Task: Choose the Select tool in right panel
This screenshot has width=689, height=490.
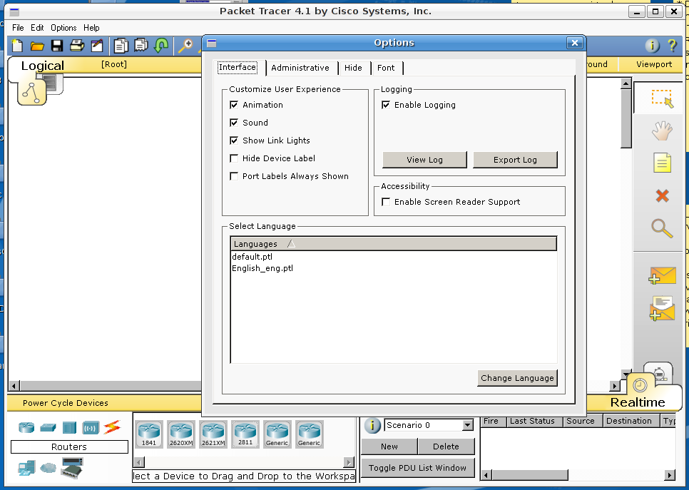Action: [662, 98]
